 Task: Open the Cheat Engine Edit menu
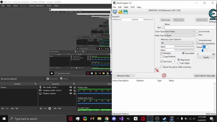[x=120, y=7]
